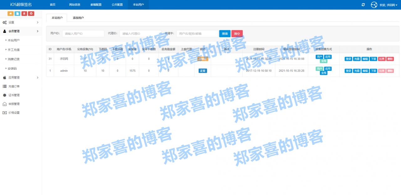Screen dimensions: 401x195
Task: Click 删除 for user ID 31
Action: [x=390, y=59]
